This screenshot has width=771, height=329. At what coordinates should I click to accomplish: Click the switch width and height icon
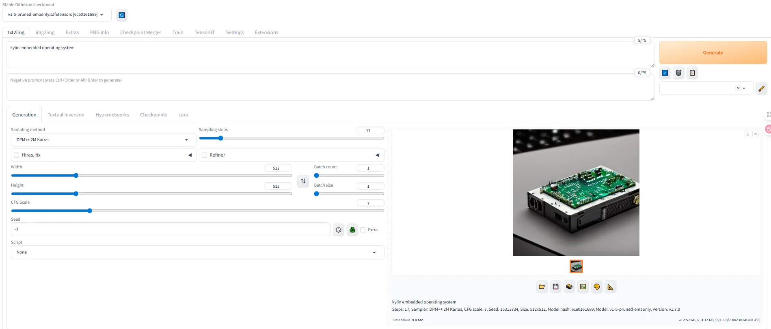[x=303, y=181]
